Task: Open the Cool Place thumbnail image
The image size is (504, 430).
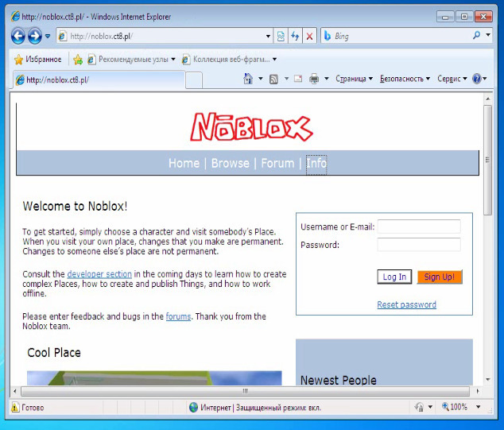Action: click(154, 378)
